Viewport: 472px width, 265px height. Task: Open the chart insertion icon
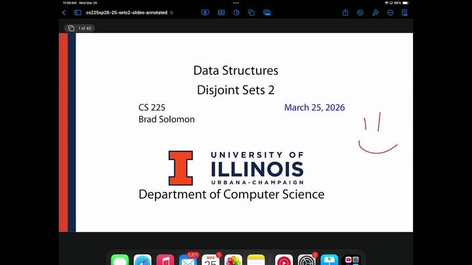236,12
